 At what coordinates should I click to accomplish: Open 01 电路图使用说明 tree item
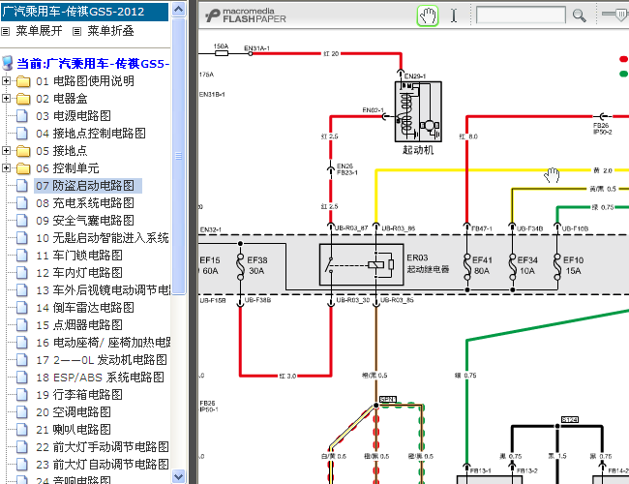pos(85,81)
